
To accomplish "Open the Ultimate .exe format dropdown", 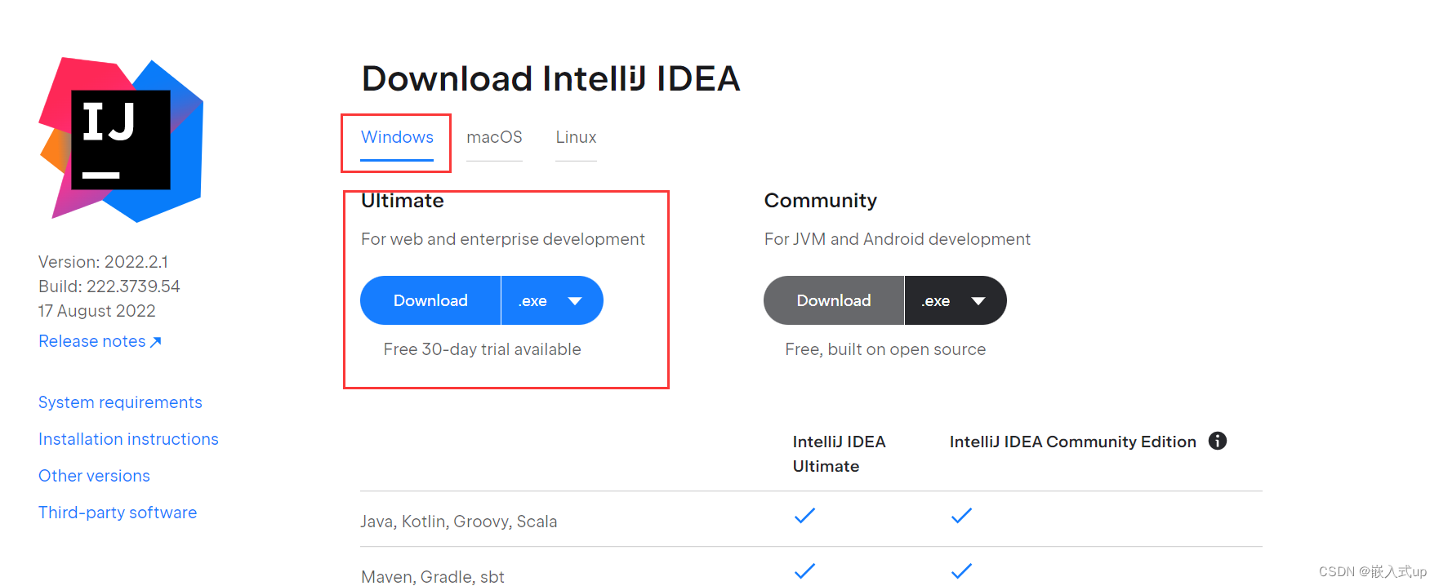I will [x=552, y=300].
